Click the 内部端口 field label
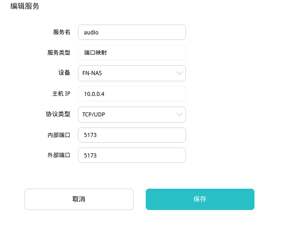The height and width of the screenshot is (242, 282). pyautogui.click(x=59, y=135)
